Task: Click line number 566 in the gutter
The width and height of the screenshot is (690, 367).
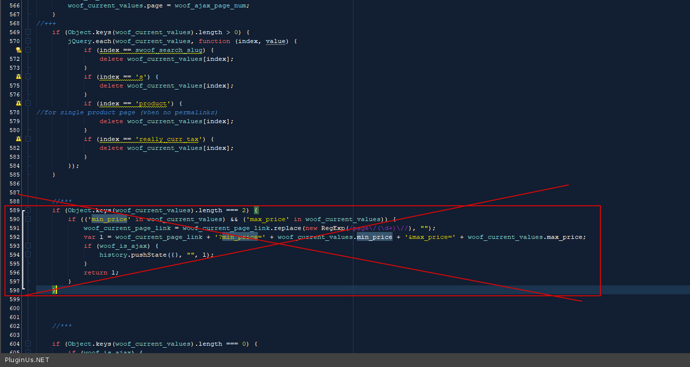Action: [14, 5]
